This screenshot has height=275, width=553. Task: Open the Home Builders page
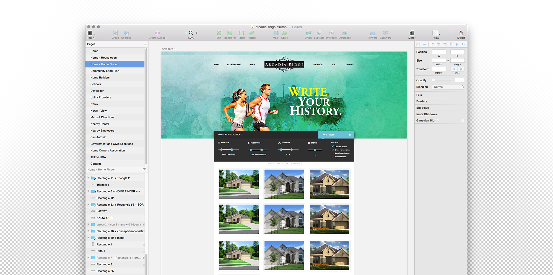click(x=115, y=77)
